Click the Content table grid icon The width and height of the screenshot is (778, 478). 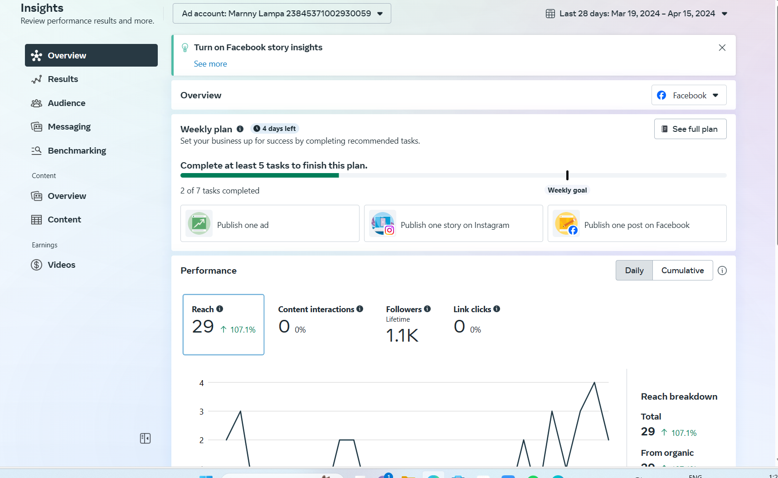[36, 220]
